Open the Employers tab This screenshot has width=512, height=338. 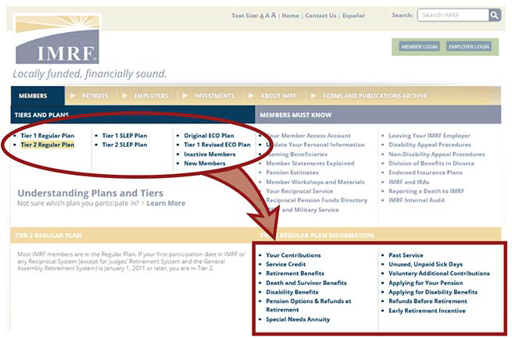[x=151, y=96]
